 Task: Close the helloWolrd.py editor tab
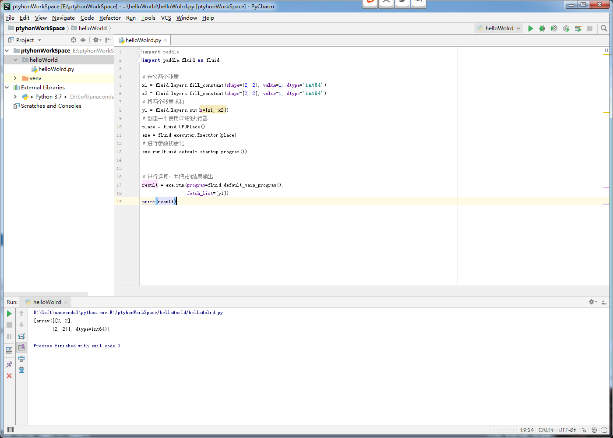click(x=166, y=40)
